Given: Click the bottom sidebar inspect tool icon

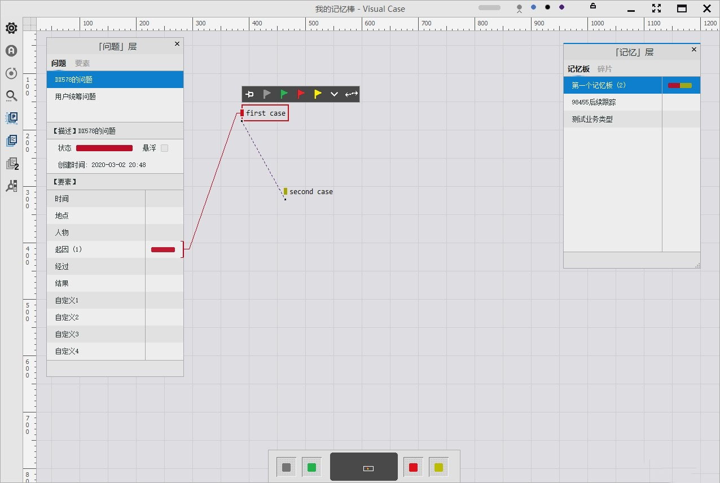Looking at the screenshot, I should pyautogui.click(x=11, y=186).
